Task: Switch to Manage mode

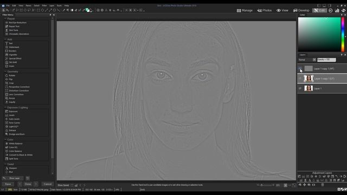Action: (x=245, y=10)
